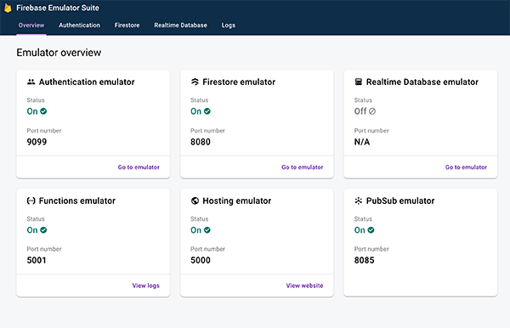The image size is (510, 328).
Task: Click the Off status text
Action: [x=360, y=111]
